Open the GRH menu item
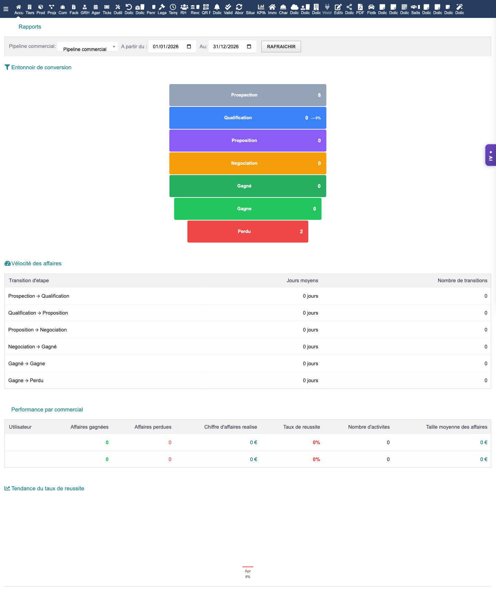The width and height of the screenshot is (496, 602). click(85, 7)
